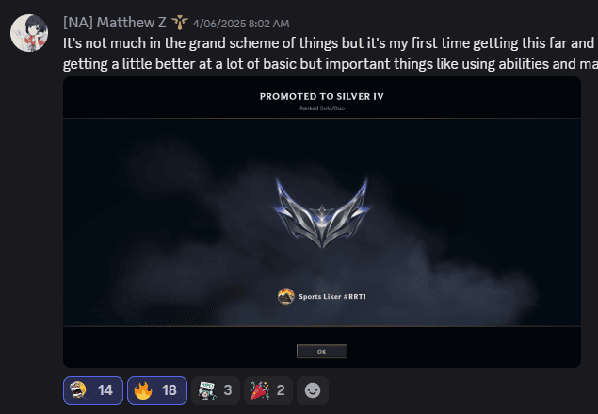598x414 pixels.
Task: Open the attached promotion image
Action: [x=322, y=222]
